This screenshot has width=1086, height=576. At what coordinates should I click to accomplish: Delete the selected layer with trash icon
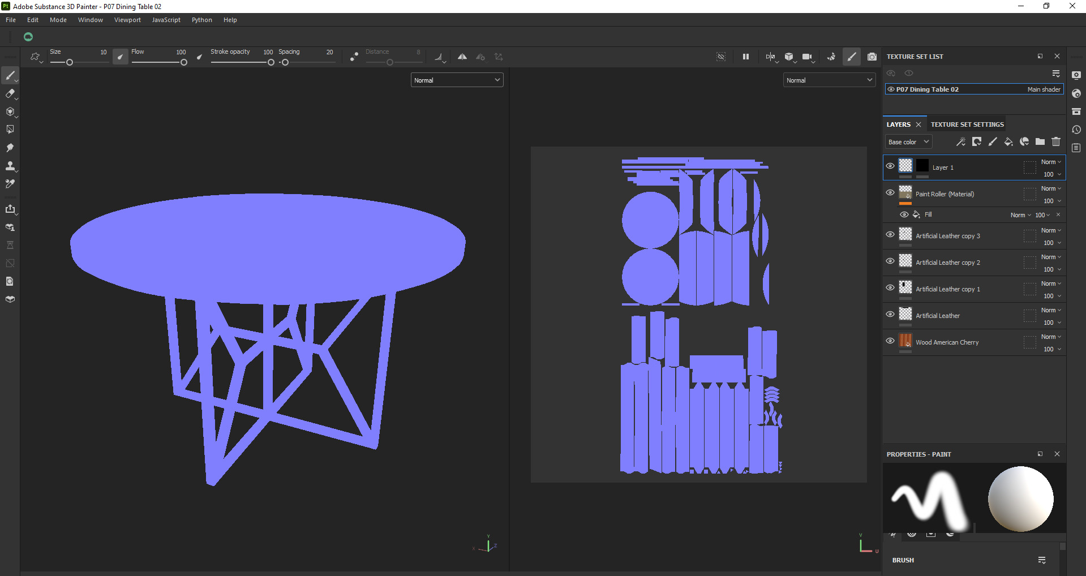pos(1056,141)
